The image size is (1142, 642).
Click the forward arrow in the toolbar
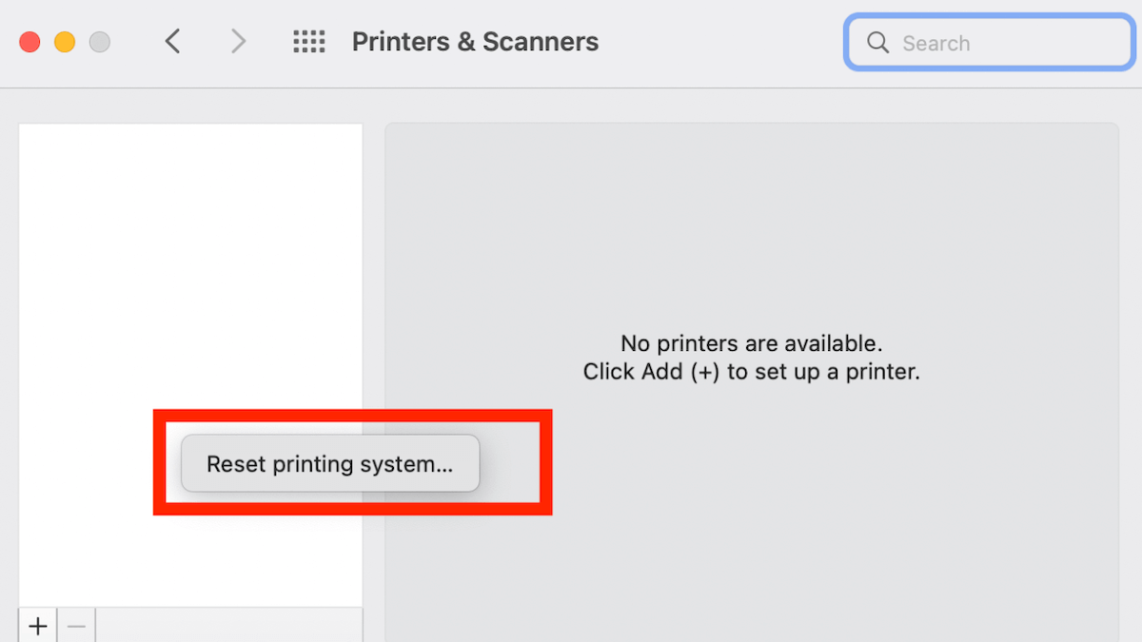coord(237,41)
